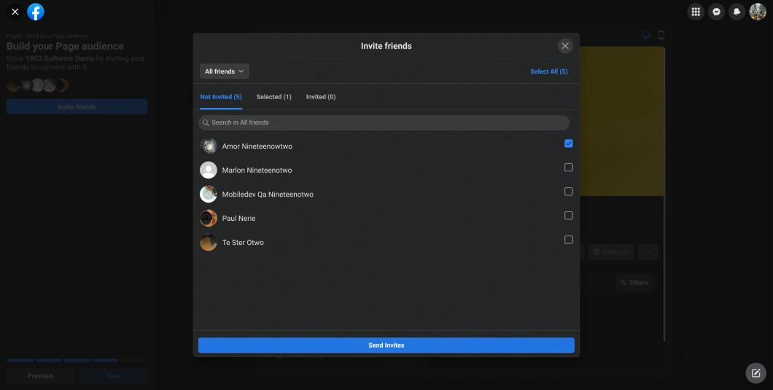773x390 pixels.
Task: Select the name Te Ster Otwo
Action: (243, 243)
